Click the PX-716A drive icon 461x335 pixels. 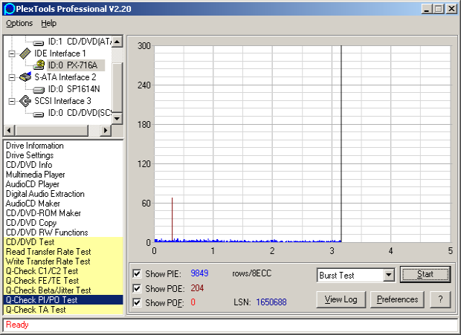tap(39, 65)
